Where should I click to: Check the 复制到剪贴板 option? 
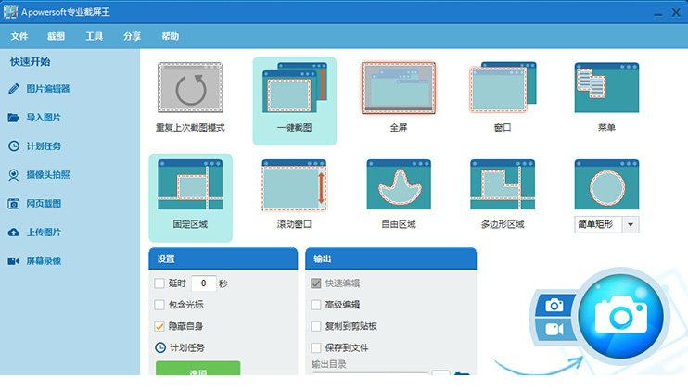click(316, 326)
